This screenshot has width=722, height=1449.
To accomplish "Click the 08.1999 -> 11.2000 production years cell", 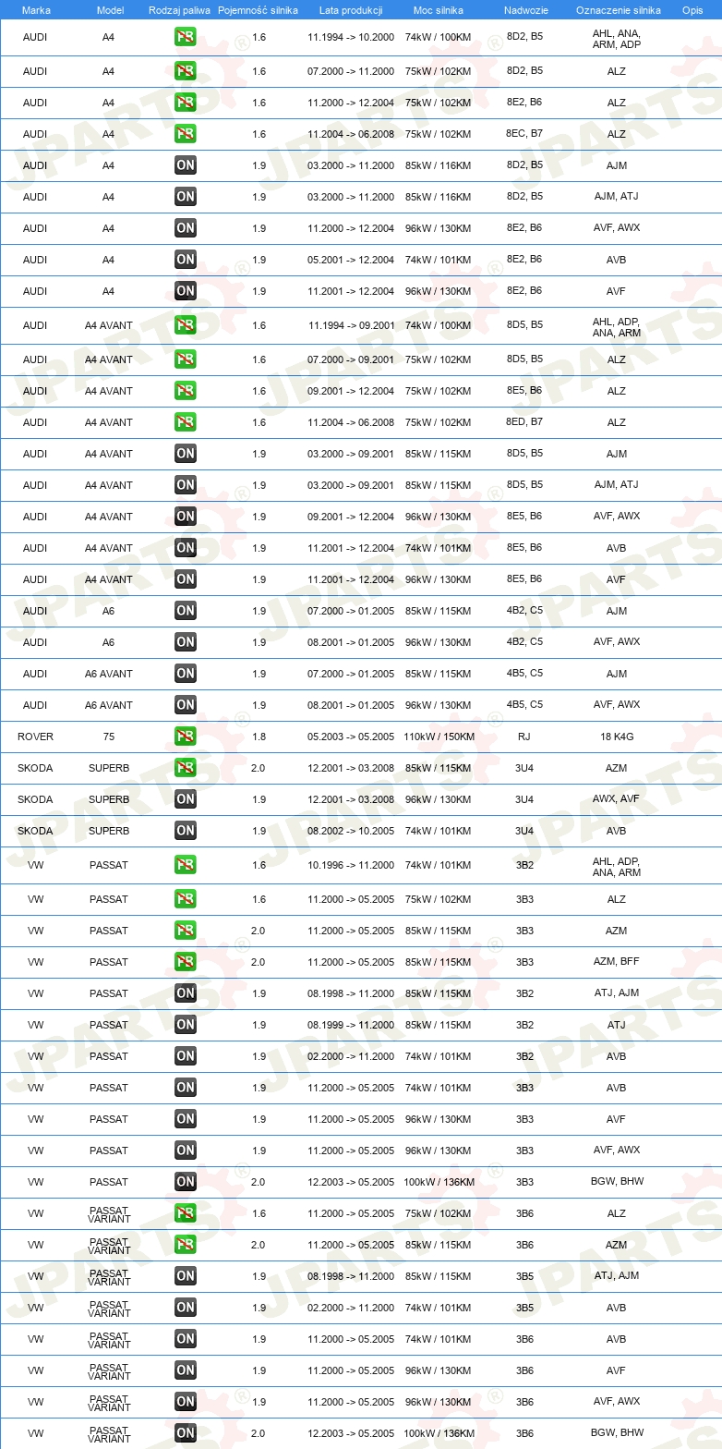I will click(351, 1025).
